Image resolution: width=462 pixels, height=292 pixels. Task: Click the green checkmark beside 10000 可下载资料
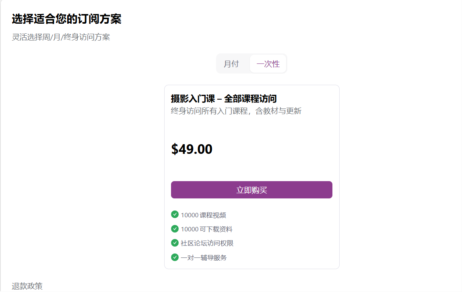tap(175, 229)
